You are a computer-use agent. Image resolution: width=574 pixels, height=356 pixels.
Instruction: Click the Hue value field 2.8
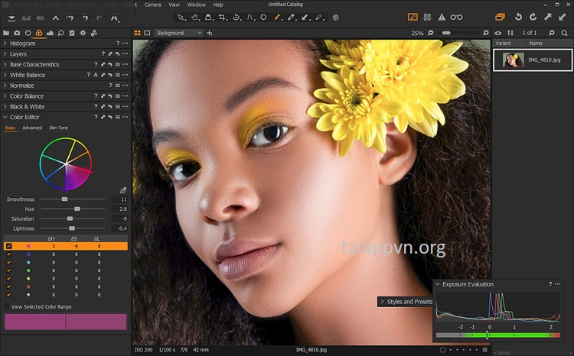point(119,209)
